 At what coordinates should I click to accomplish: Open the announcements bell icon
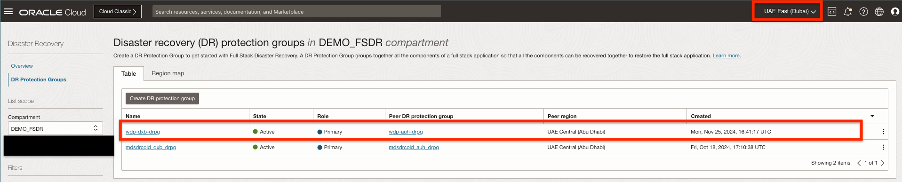(x=848, y=12)
